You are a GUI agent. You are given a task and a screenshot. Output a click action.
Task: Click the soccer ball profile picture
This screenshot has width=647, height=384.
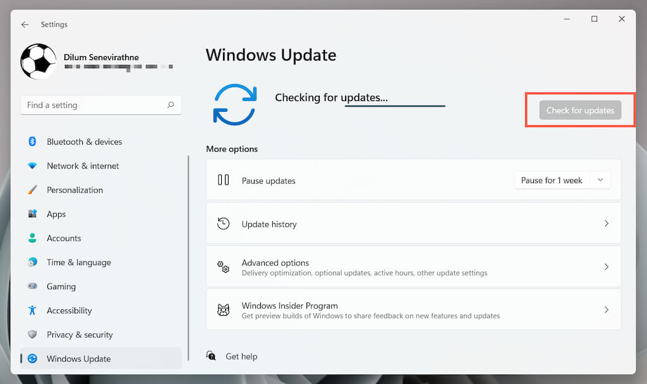(x=39, y=61)
